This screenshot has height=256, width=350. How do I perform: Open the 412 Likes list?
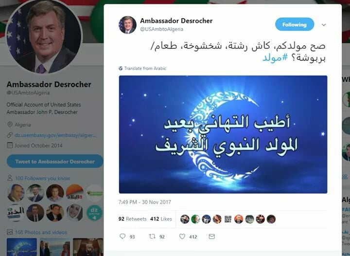click(161, 219)
